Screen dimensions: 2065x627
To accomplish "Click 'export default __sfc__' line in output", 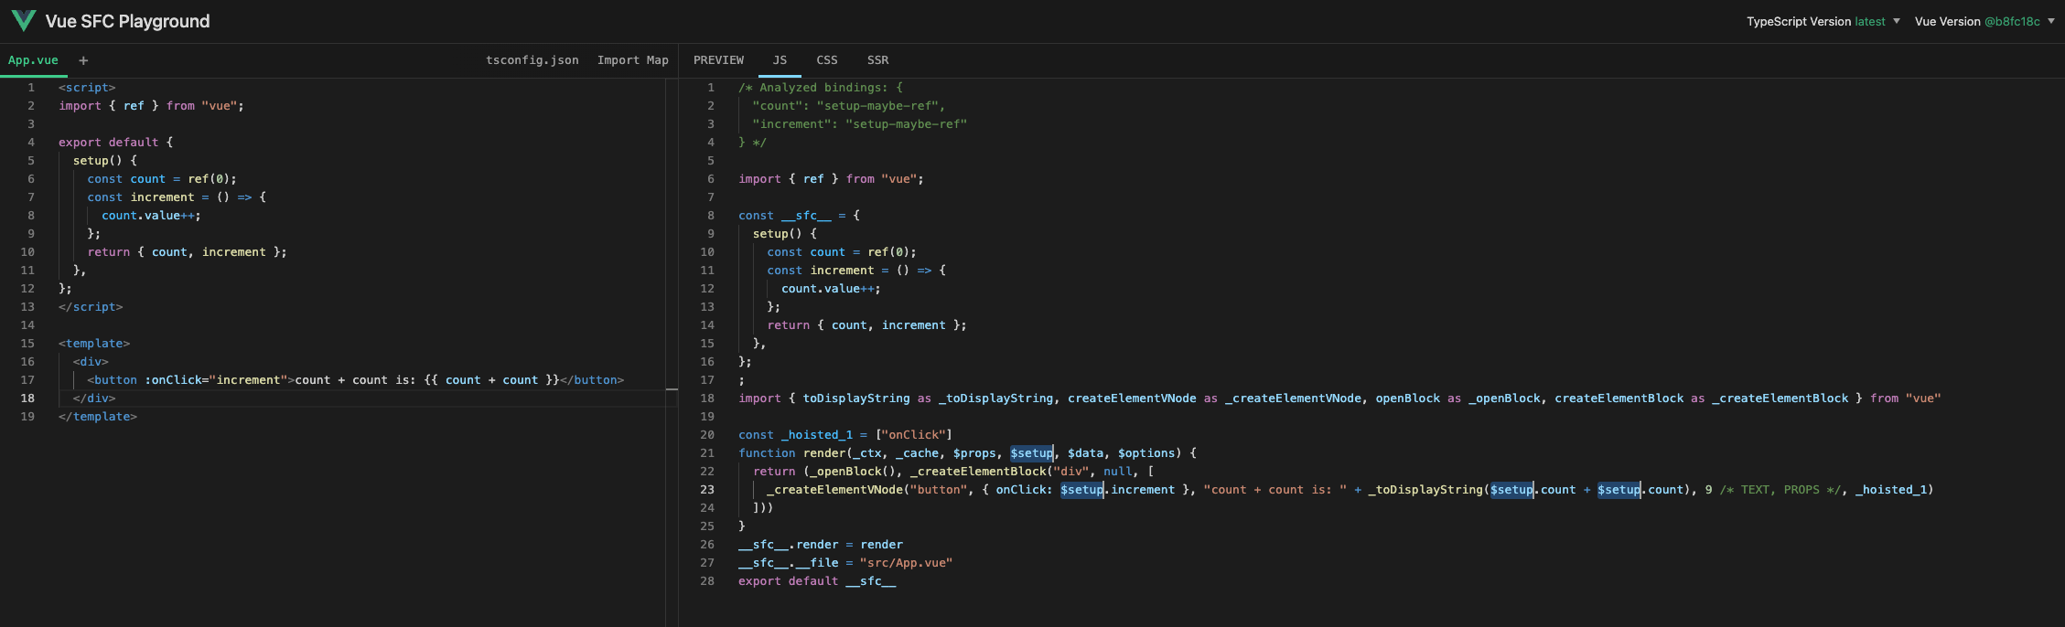I will coord(817,581).
